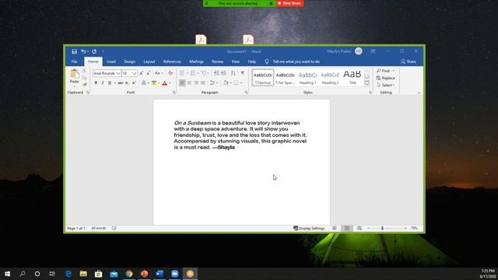This screenshot has width=498, height=280.
Task: Clear all formatting with eraser icon
Action: coord(170,73)
